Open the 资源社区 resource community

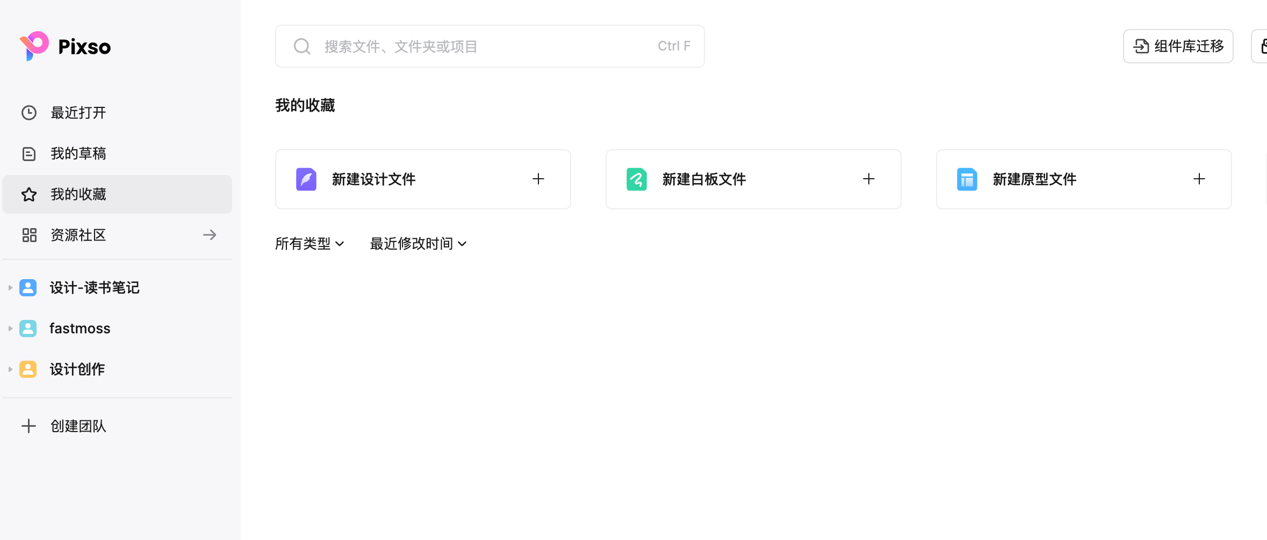(x=78, y=235)
